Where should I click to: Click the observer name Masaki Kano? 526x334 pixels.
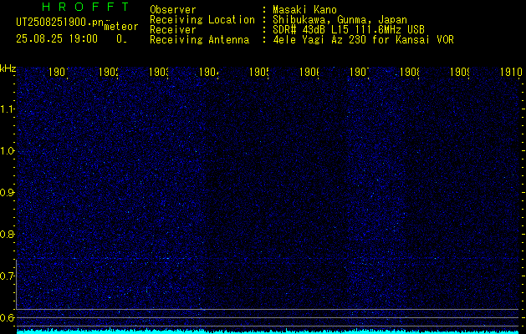pos(304,10)
